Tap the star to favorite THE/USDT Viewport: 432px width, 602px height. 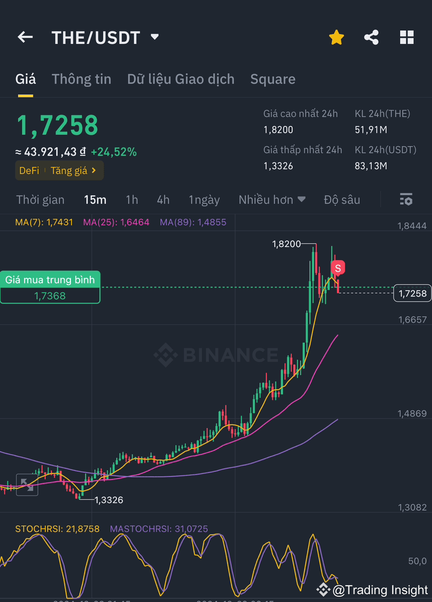(x=337, y=37)
